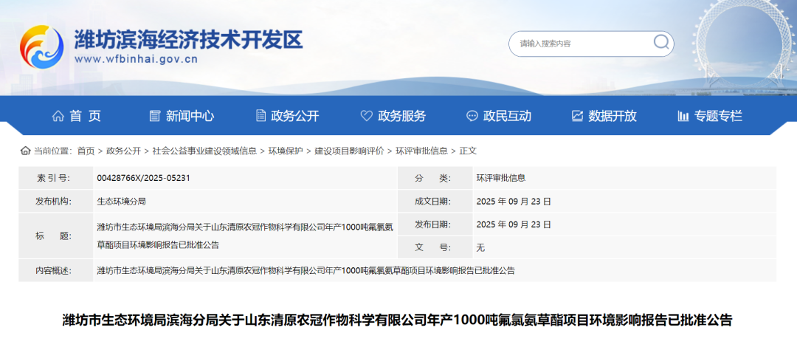Open the 新闻中心 navigation menu
The height and width of the screenshot is (350, 797).
pyautogui.click(x=190, y=116)
